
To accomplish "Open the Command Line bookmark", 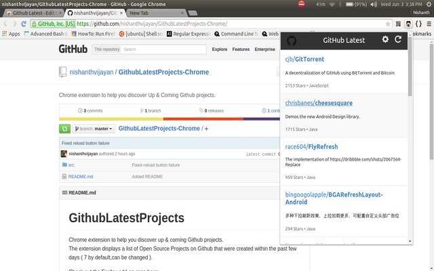I will click(236, 34).
